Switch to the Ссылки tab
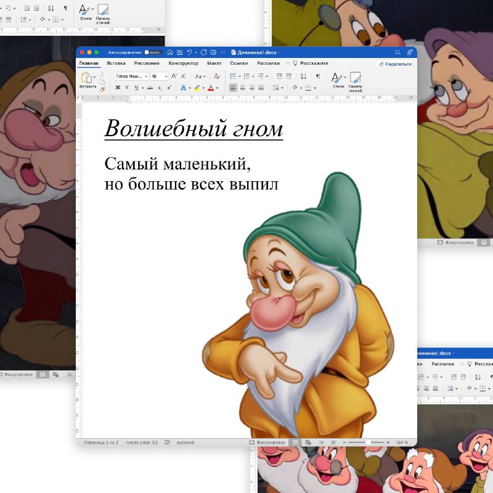 coord(239,63)
